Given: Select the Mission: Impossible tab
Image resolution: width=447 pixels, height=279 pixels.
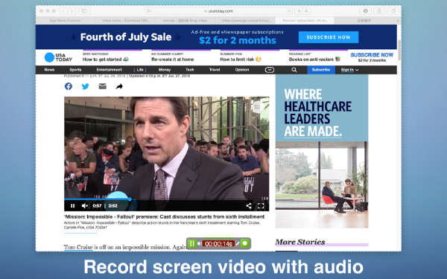Looking at the screenshot, I should 305,21.
